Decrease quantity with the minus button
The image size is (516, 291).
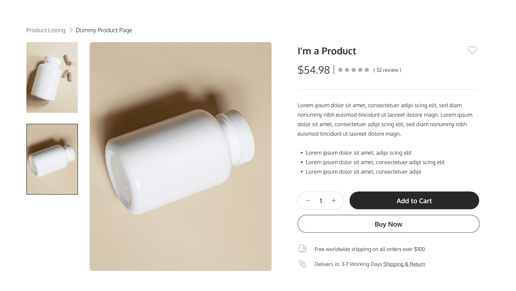(308, 201)
